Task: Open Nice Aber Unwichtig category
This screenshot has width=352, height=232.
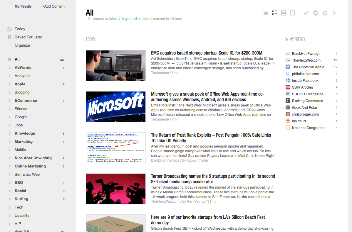Action: (x=33, y=158)
